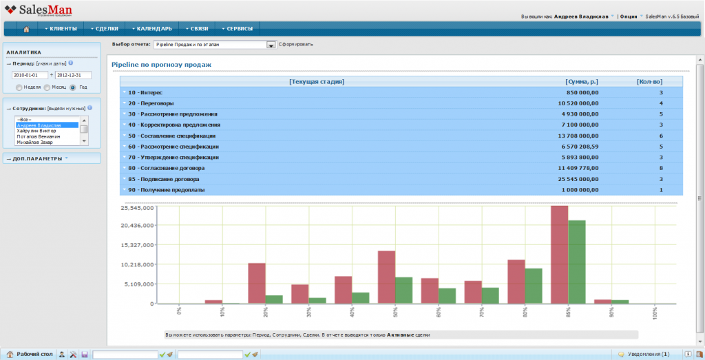This screenshot has height=360, width=705.
Task: Click the user profile icon in bottom bar
Action: pos(63,354)
